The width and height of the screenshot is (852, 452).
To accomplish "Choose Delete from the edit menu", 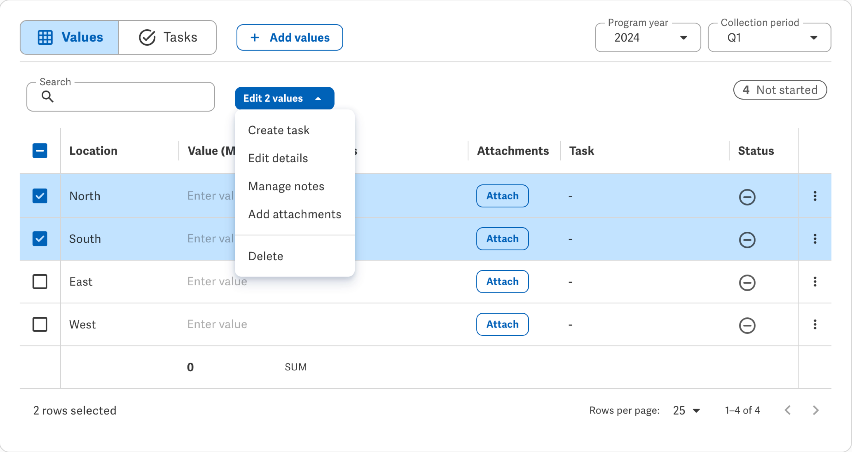I will point(266,256).
